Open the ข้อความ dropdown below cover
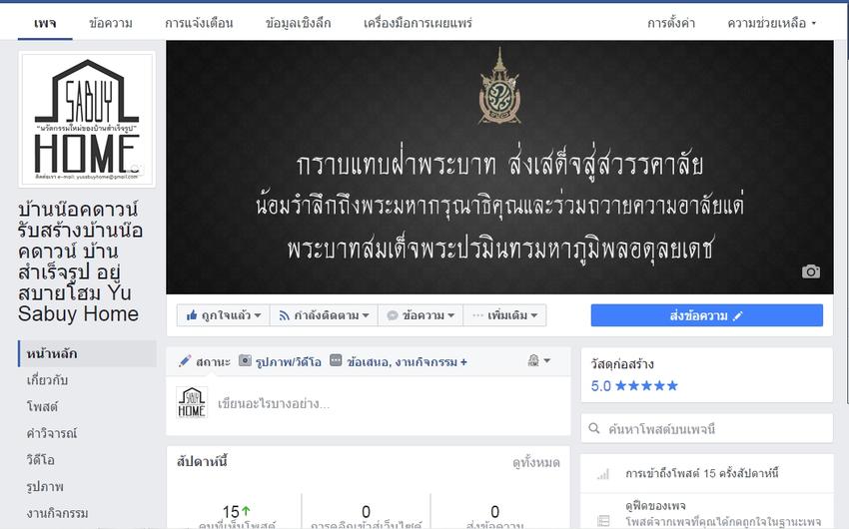Image resolution: width=849 pixels, height=529 pixels. [421, 315]
